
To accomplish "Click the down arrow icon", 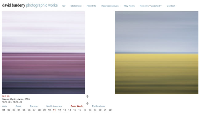I will click(x=87, y=103).
